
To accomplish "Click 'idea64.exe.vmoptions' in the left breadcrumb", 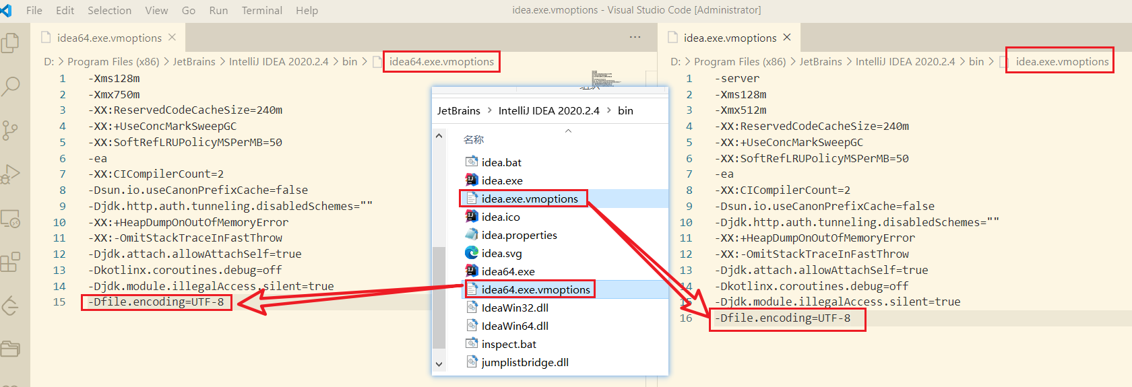I will (441, 61).
